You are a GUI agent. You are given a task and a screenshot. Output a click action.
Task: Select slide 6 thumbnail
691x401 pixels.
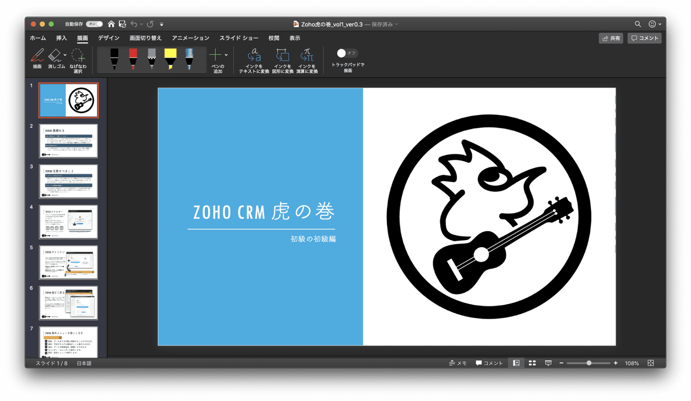(x=69, y=303)
